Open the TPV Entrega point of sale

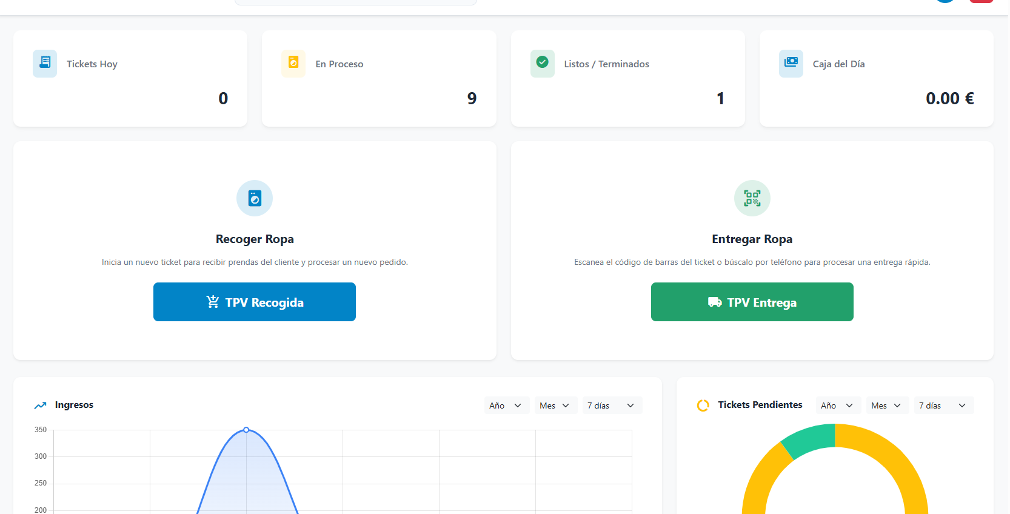pyautogui.click(x=752, y=302)
